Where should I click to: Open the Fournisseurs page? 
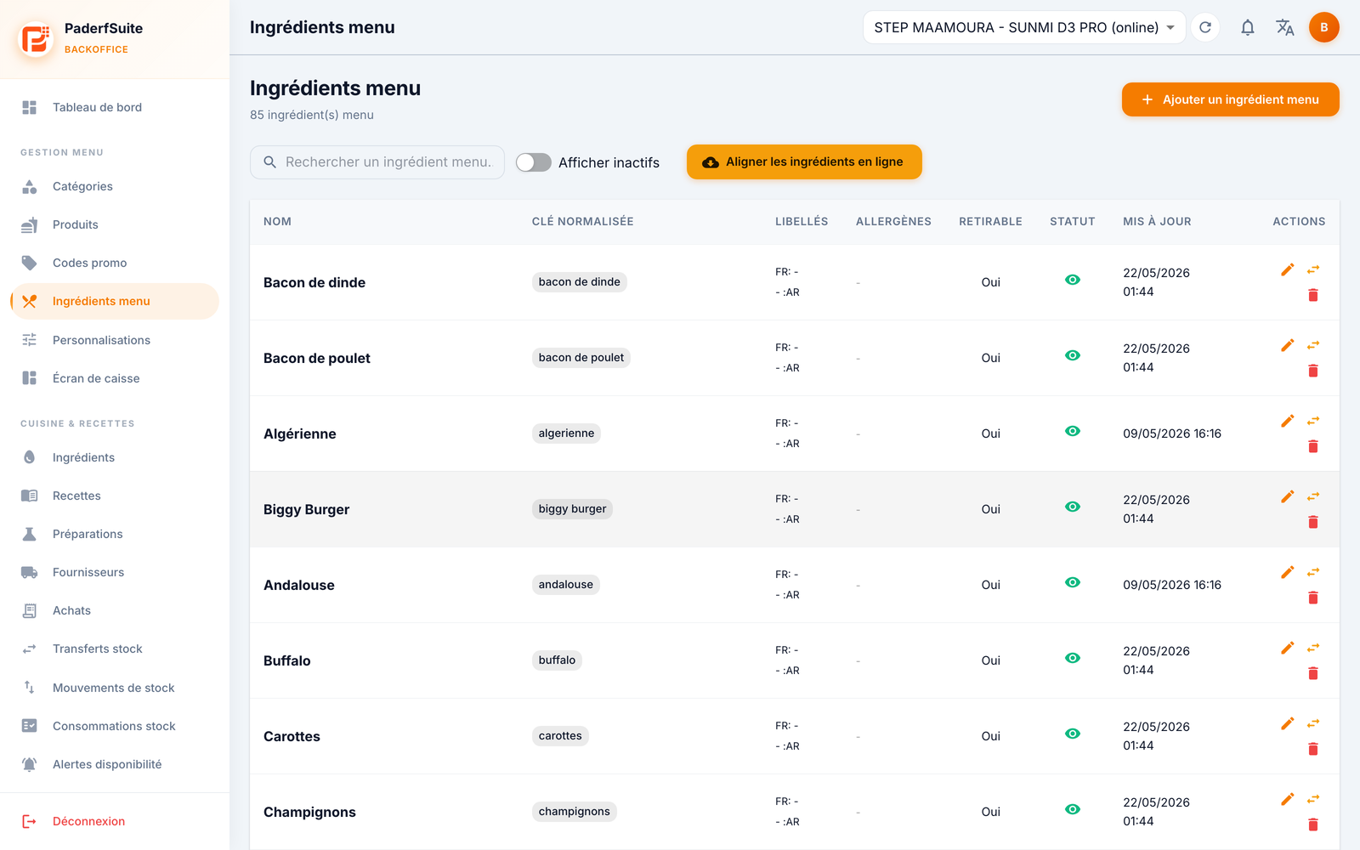[x=115, y=572]
